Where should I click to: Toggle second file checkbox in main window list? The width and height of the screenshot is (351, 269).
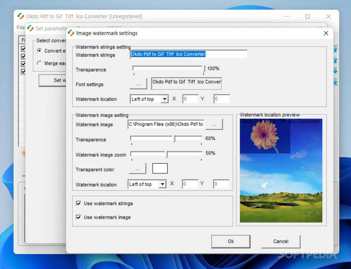point(23,56)
